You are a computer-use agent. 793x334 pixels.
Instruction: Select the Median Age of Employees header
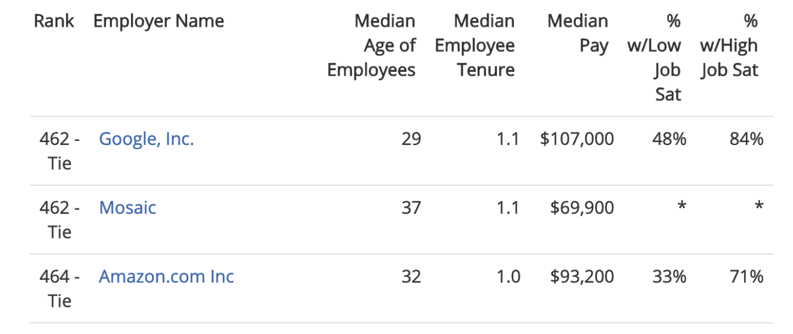click(372, 46)
